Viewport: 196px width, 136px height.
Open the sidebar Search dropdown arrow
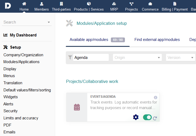tap(49, 22)
